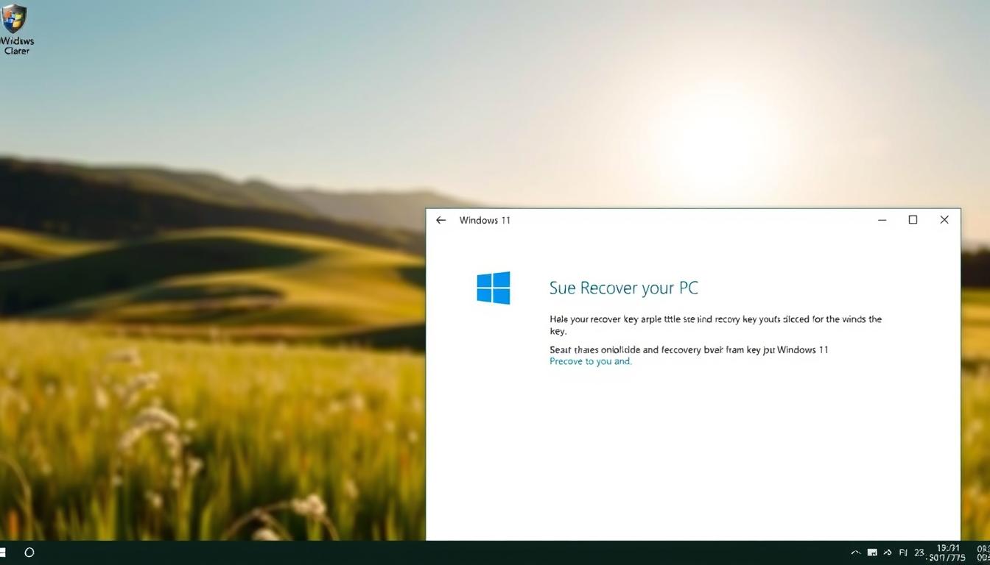Click the 'FI' language indicator in the tray
The image size is (990, 565).
point(903,552)
